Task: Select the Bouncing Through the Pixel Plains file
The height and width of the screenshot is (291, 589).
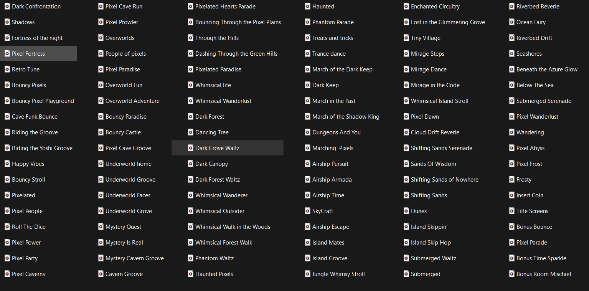Action: (x=238, y=22)
